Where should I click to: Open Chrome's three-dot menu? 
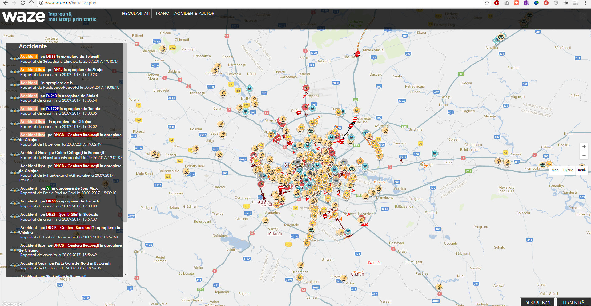(x=585, y=3)
